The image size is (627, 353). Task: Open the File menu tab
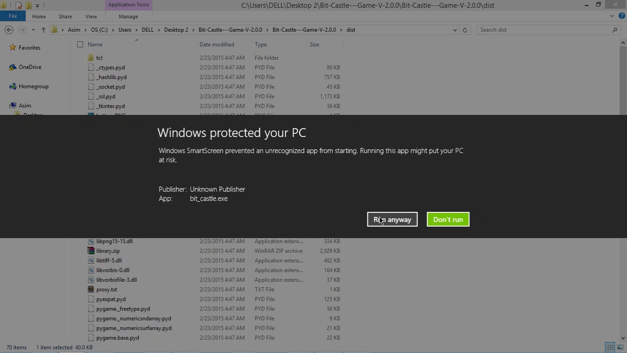point(13,16)
